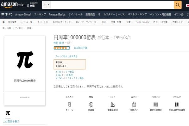Open パソコン・周辺機器 in the navigation bar
Image resolution: width=189 pixels, height=126 pixels.
(x=160, y=14)
